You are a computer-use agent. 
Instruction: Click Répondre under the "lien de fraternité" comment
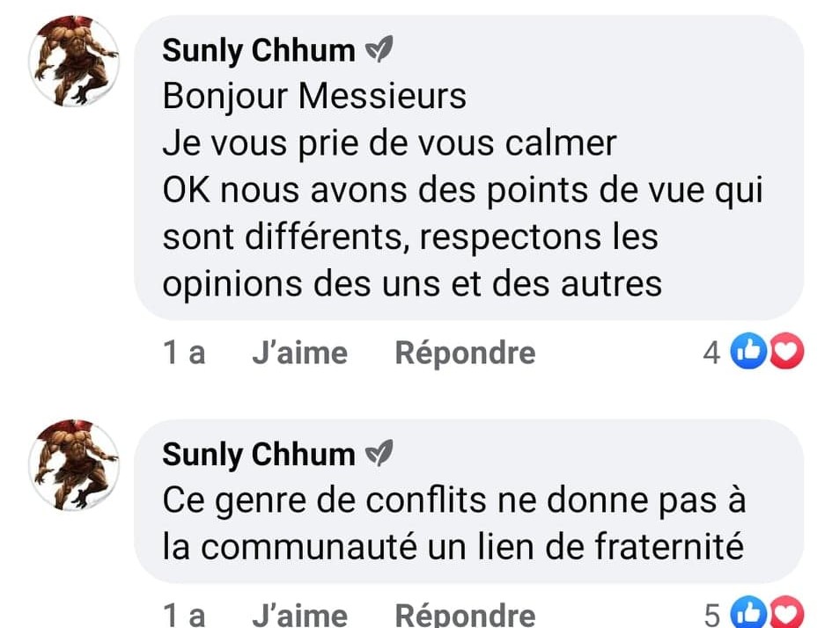[465, 615]
